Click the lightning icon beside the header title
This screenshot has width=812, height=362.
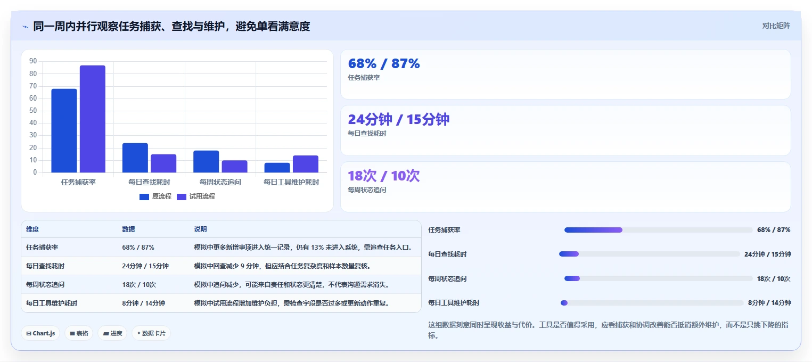click(x=25, y=27)
